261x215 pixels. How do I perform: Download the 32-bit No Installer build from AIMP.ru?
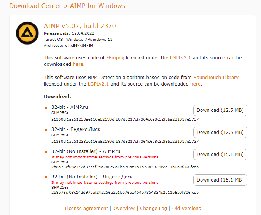pos(220,154)
